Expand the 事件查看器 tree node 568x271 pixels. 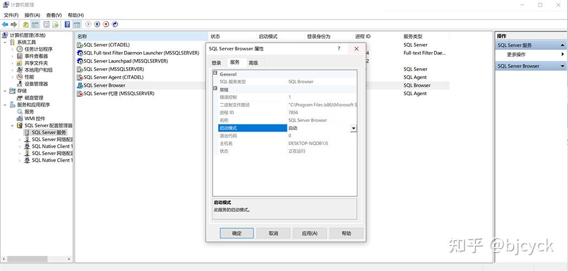click(12, 56)
